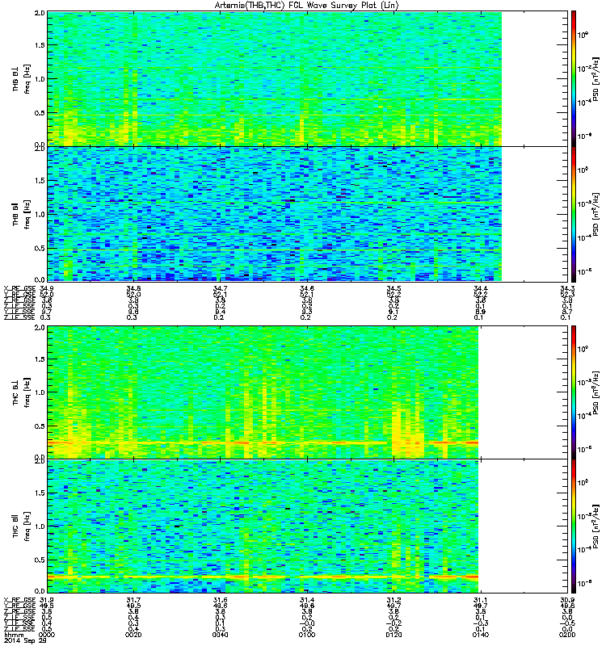Image resolution: width=606 pixels, height=646 pixels.
Task: Click the THB X_RE_GSE value '34.5'
Action: click(393, 288)
